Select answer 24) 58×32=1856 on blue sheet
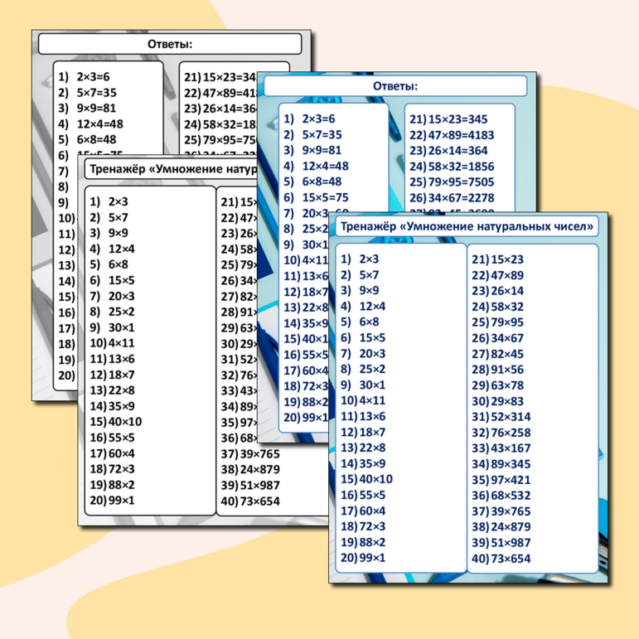The image size is (639, 639). click(x=452, y=167)
